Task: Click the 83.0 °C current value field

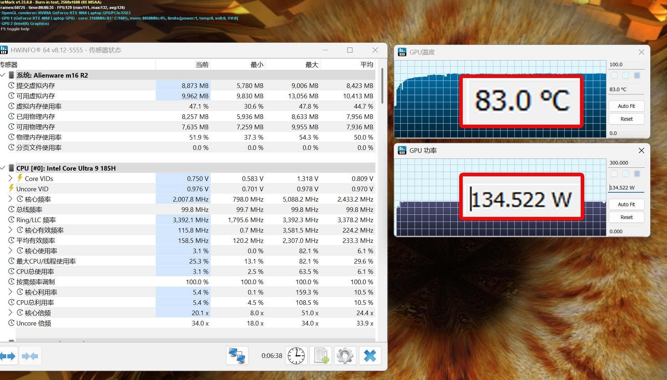Action: tap(626, 89)
